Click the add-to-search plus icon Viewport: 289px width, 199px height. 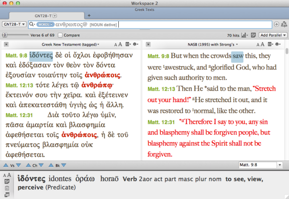click(x=277, y=24)
